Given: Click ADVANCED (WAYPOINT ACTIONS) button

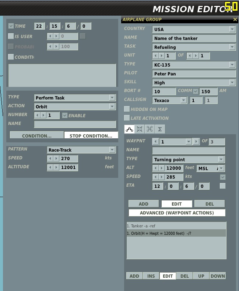Looking at the screenshot, I should [177, 213].
